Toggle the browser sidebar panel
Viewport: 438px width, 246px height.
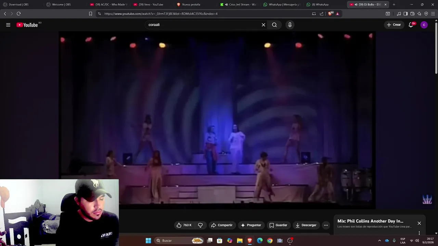[x=405, y=14]
